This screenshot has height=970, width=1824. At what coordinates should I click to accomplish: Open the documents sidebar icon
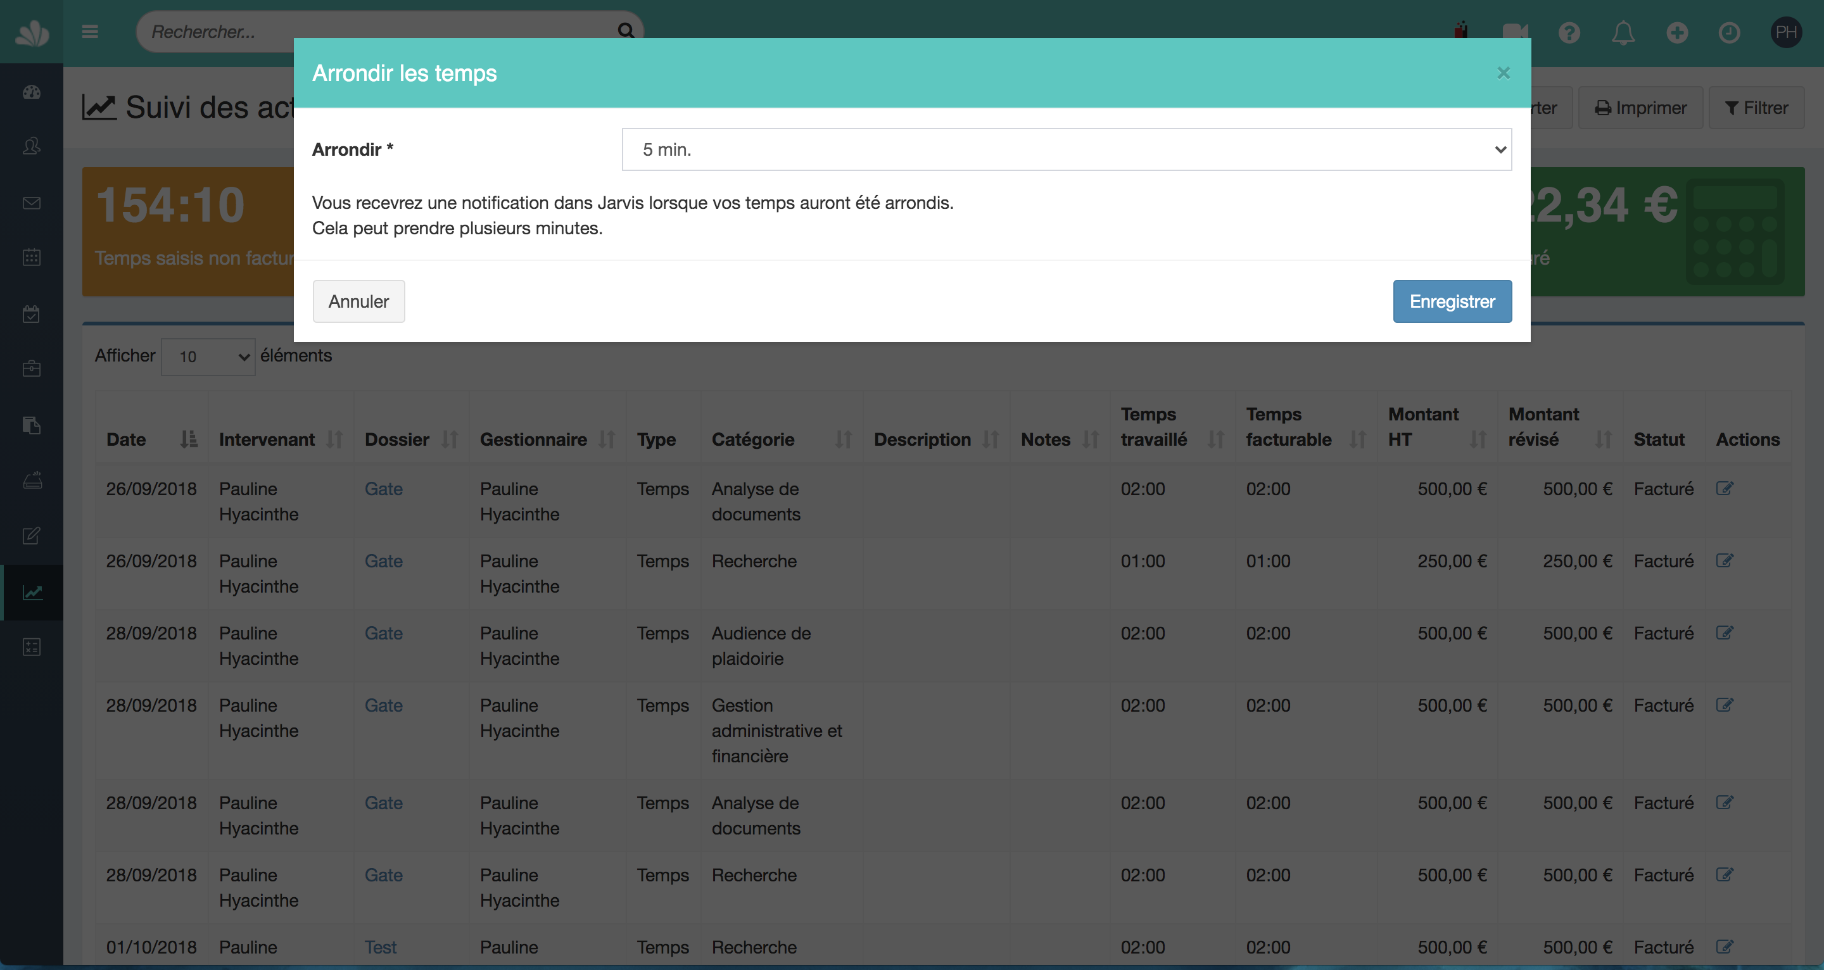pyautogui.click(x=32, y=425)
